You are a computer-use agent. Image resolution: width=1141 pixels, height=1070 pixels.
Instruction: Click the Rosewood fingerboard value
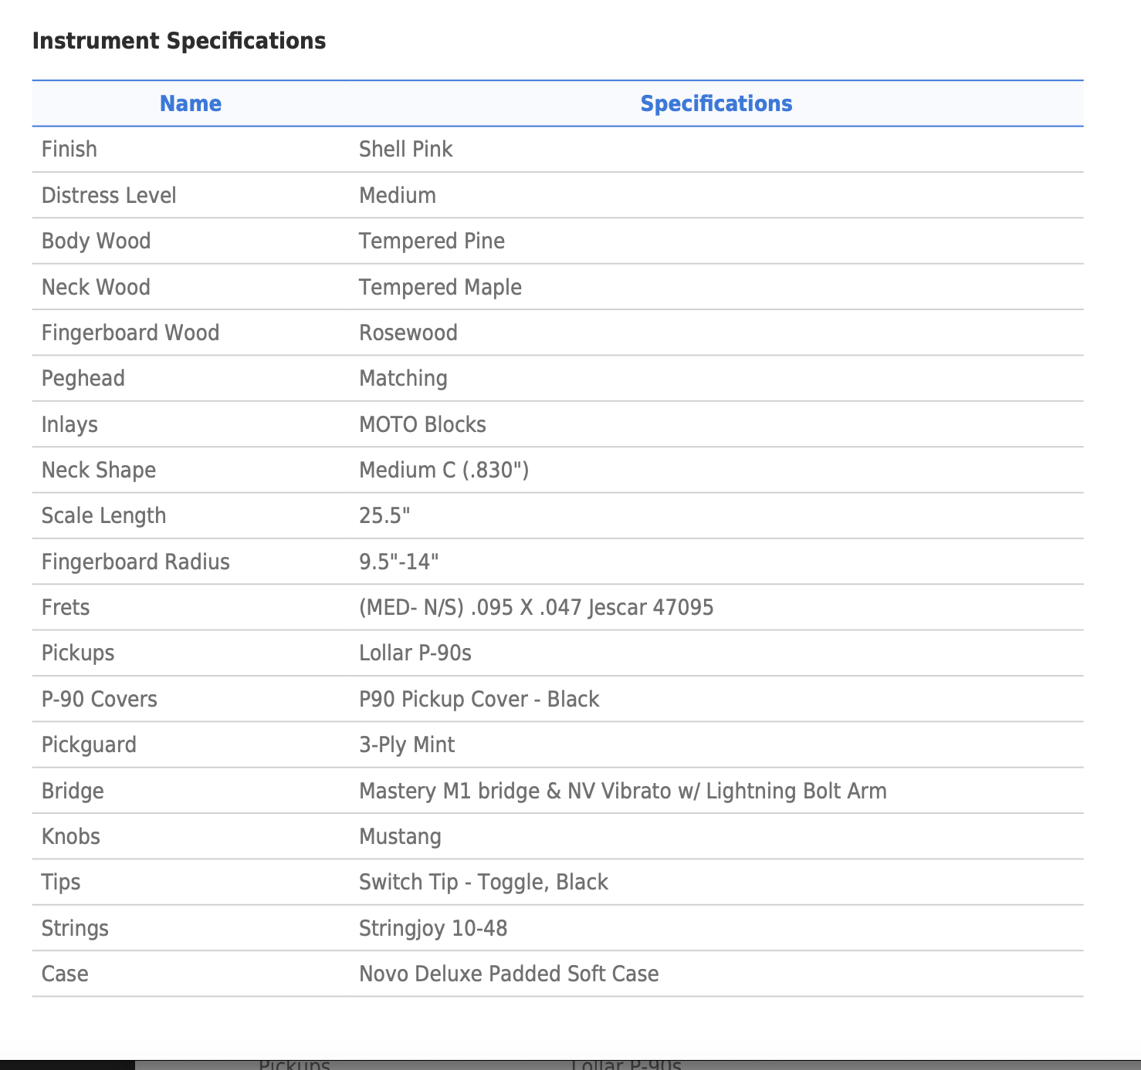408,332
